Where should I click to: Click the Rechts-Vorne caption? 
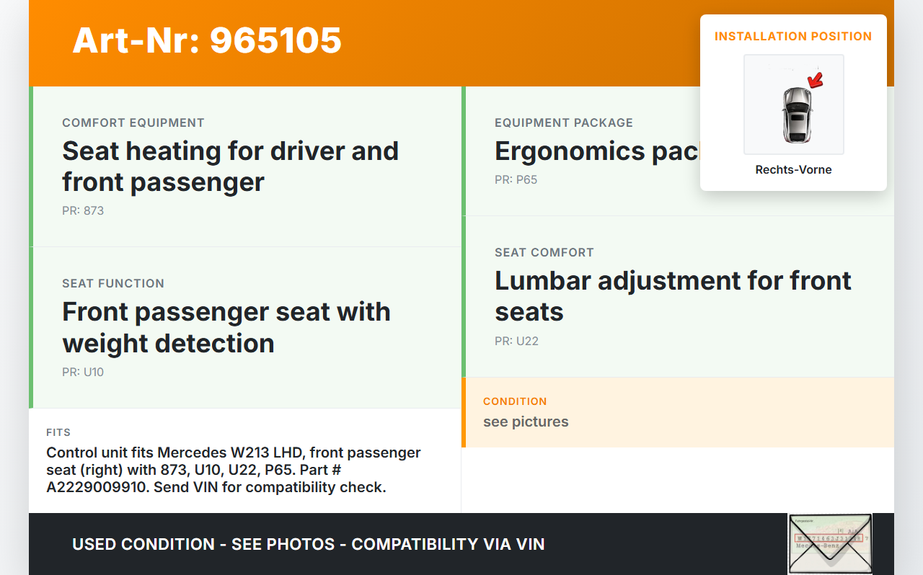[x=793, y=170]
